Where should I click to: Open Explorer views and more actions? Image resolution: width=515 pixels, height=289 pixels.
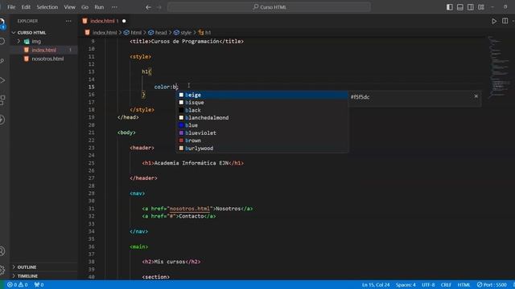[x=68, y=21]
